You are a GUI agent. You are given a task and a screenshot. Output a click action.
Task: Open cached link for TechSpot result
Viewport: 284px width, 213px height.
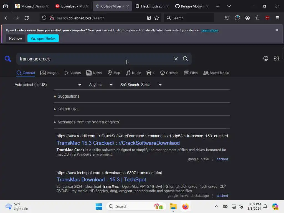pos(222,196)
